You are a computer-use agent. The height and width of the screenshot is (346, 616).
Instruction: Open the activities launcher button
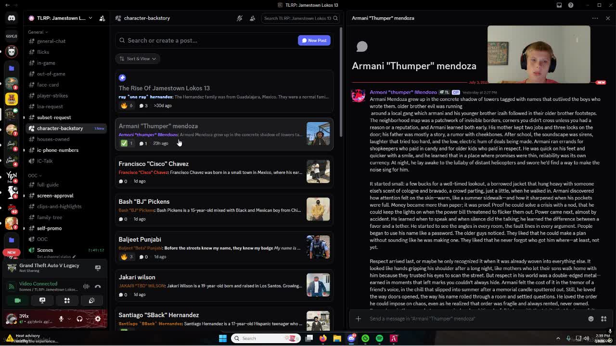[x=67, y=300]
